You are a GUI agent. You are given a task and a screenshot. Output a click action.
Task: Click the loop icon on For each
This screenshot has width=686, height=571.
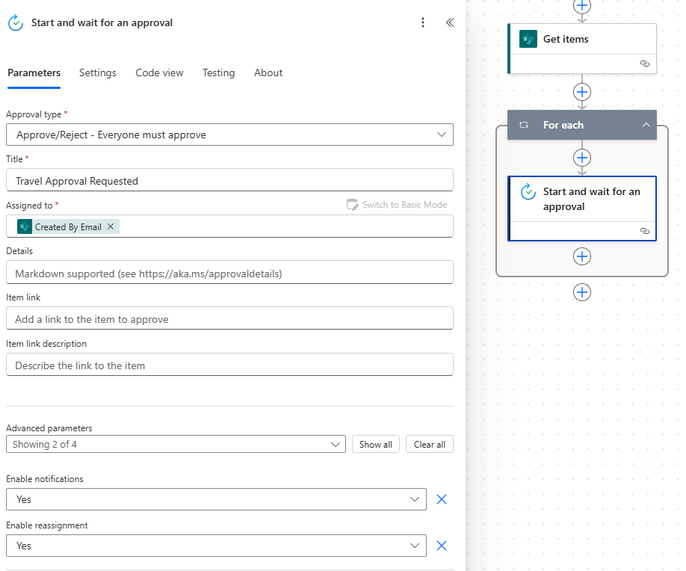(524, 125)
